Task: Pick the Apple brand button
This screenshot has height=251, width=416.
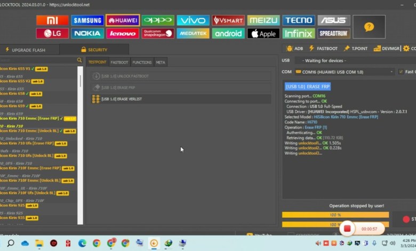Action: pyautogui.click(x=263, y=34)
